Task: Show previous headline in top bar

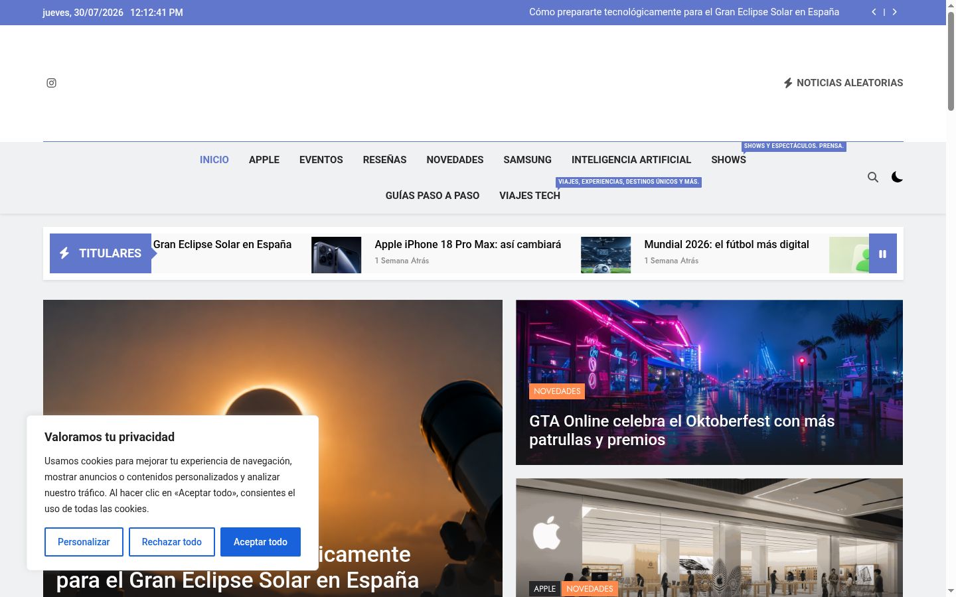Action: (x=874, y=12)
